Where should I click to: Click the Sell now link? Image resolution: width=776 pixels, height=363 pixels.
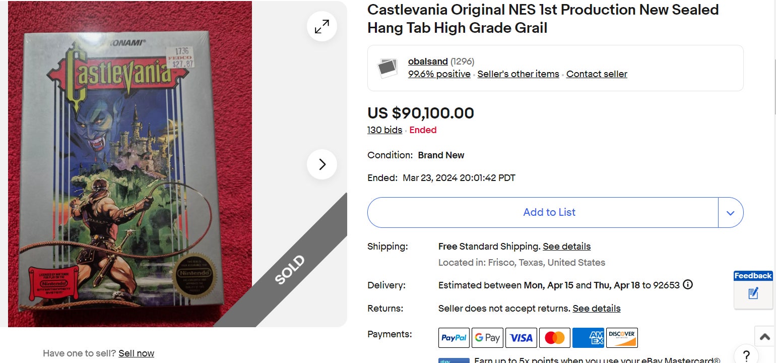pos(136,353)
